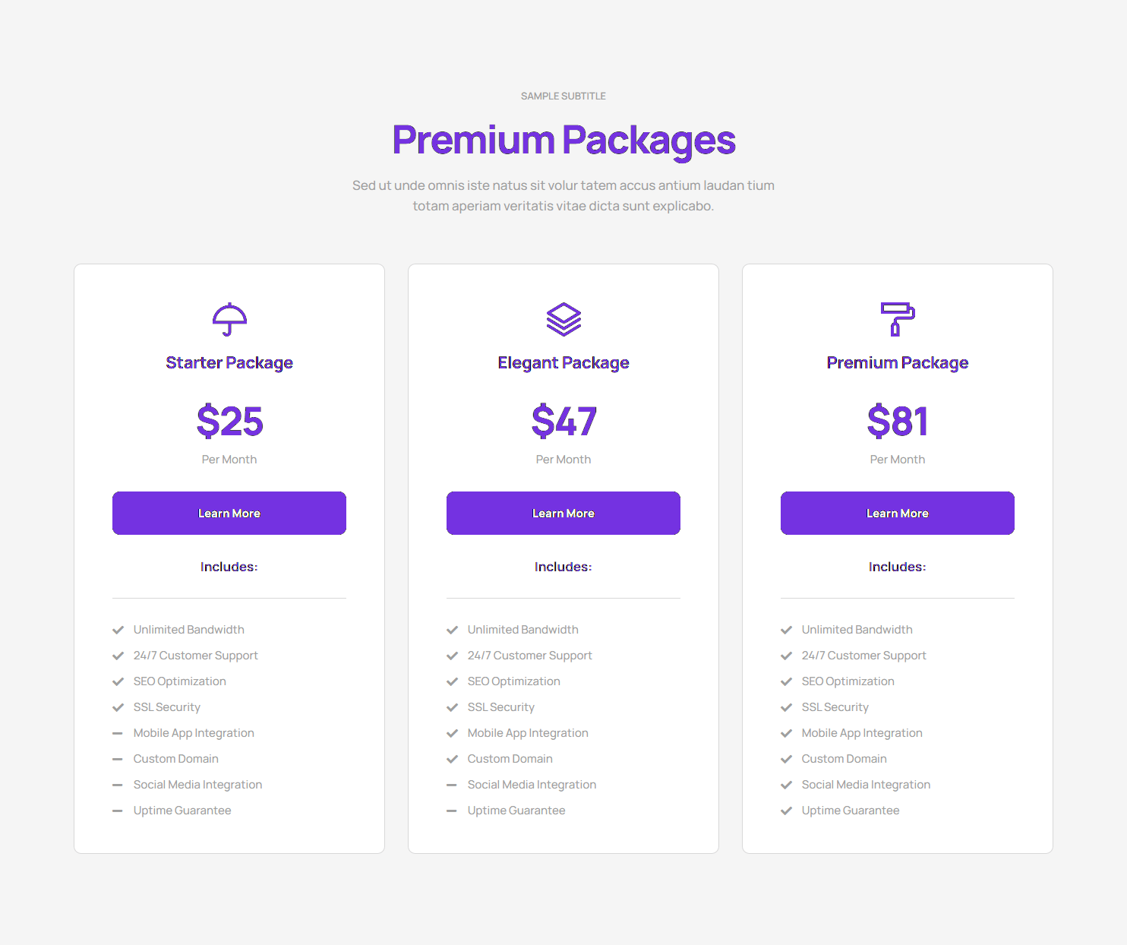Select the Premium Package title
1127x945 pixels.
point(898,363)
